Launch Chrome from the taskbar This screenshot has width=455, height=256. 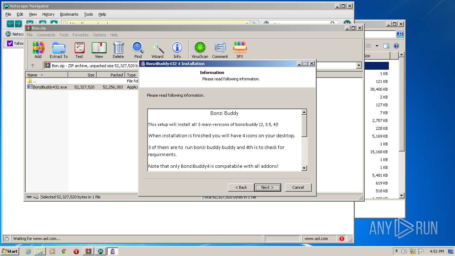point(64,251)
